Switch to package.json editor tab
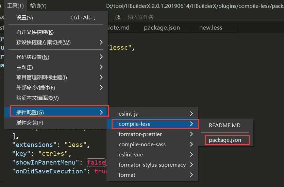Screen dimensions: 284x187 pos(162,28)
